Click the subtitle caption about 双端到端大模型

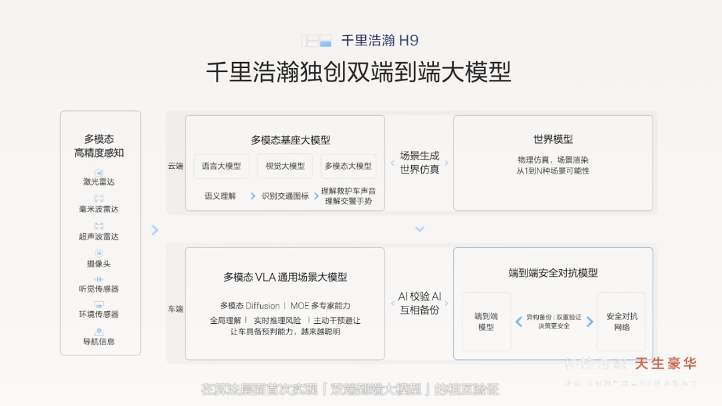350,390
